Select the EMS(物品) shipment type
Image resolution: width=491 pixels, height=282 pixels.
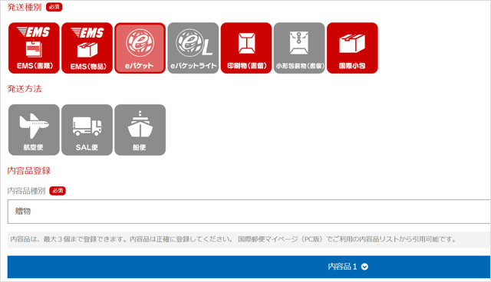[x=87, y=48]
